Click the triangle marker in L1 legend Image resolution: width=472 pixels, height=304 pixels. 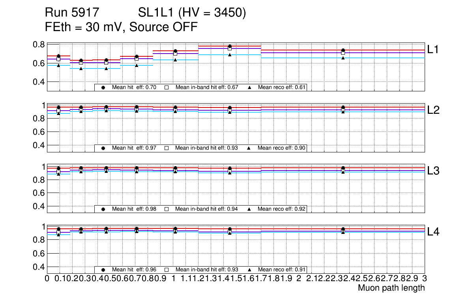[x=249, y=88]
